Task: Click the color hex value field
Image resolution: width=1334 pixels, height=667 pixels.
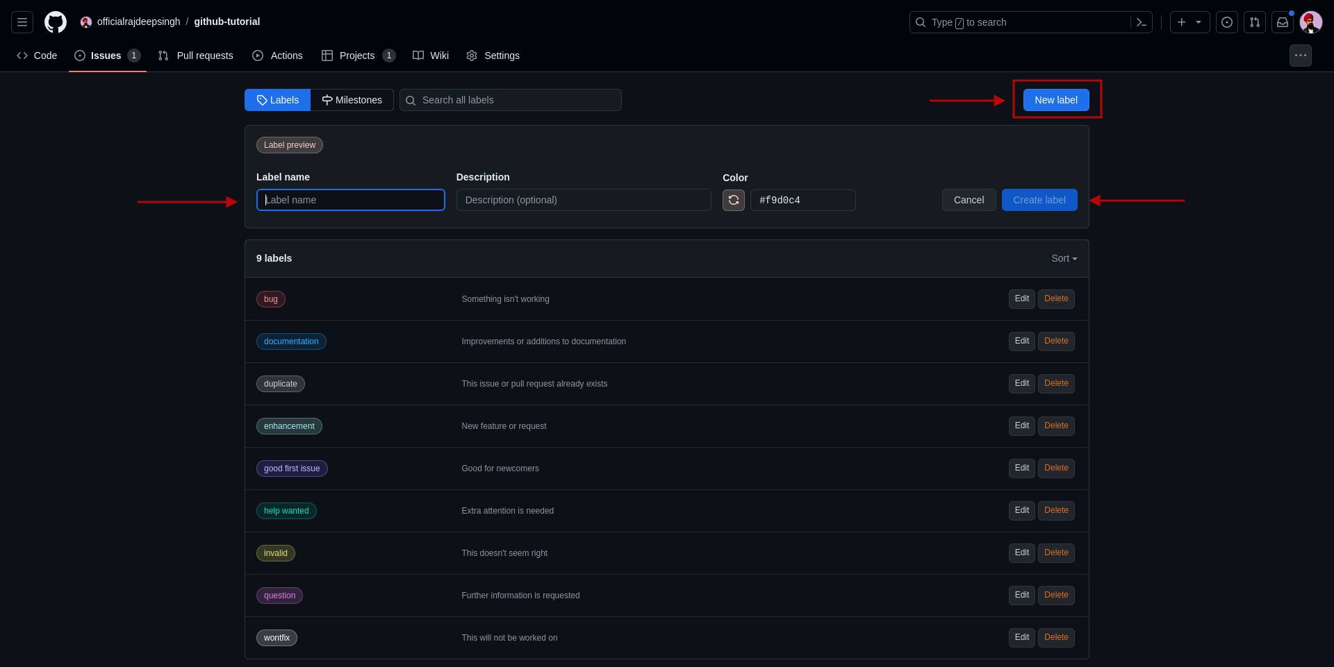Action: (x=803, y=200)
